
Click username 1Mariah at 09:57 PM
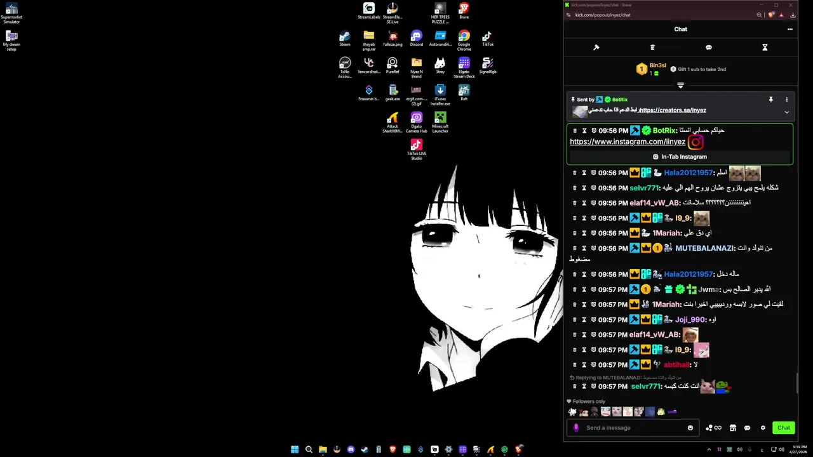[666, 305]
